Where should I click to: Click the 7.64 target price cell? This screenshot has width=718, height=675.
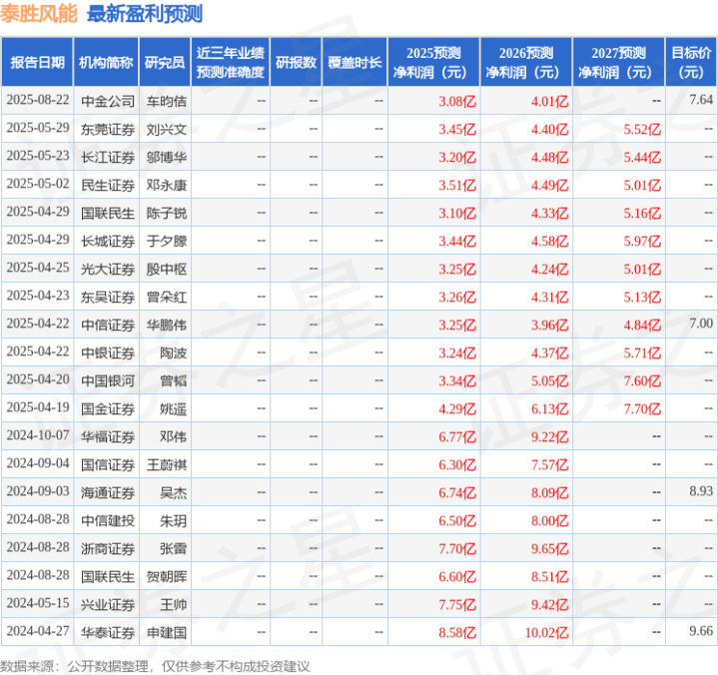[x=700, y=101]
